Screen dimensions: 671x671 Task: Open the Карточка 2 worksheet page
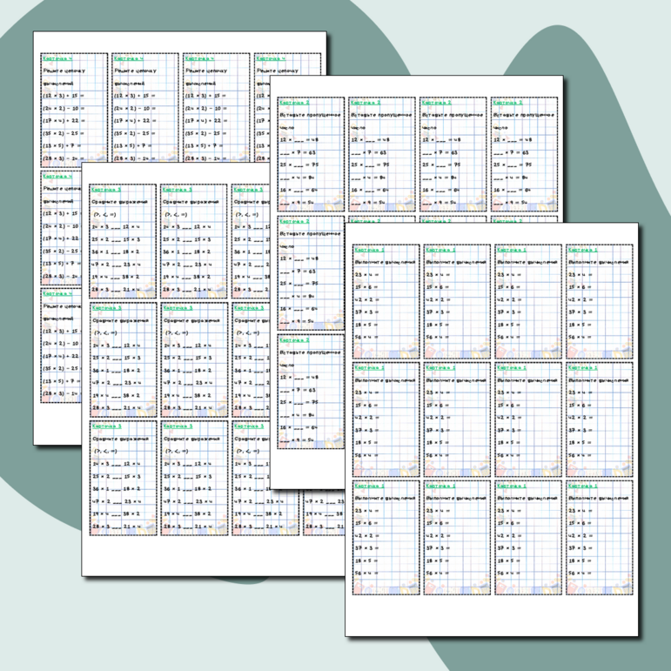coord(418,85)
